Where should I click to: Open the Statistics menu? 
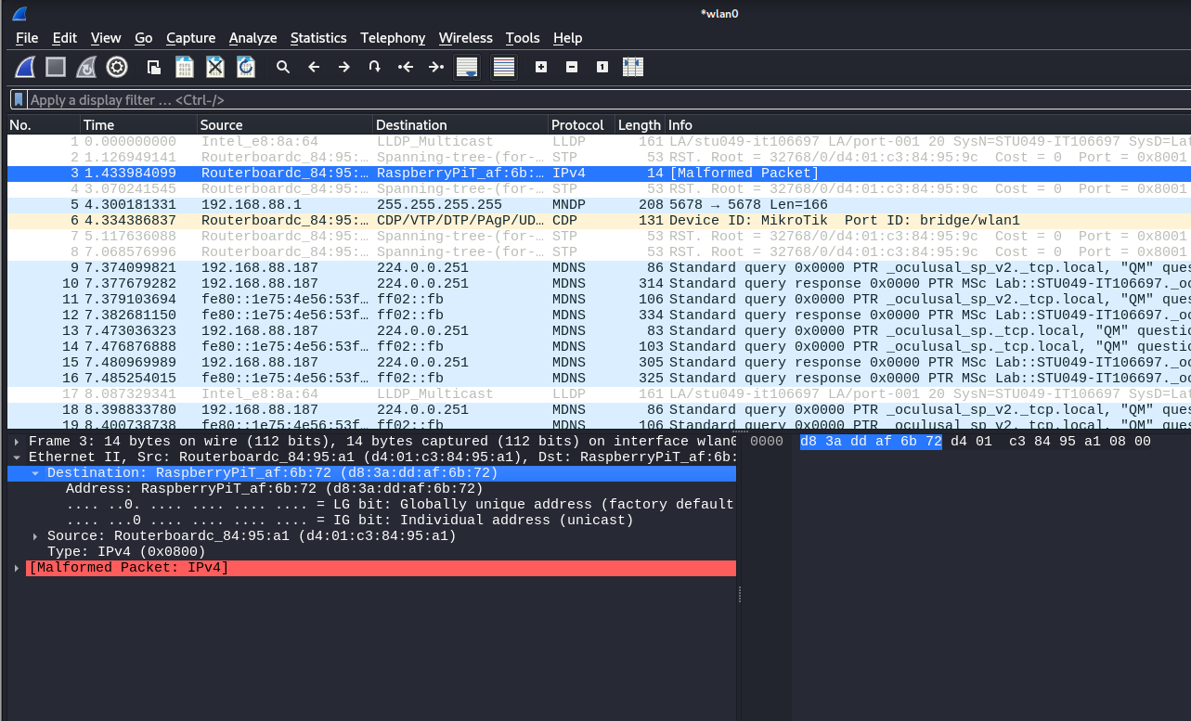318,38
